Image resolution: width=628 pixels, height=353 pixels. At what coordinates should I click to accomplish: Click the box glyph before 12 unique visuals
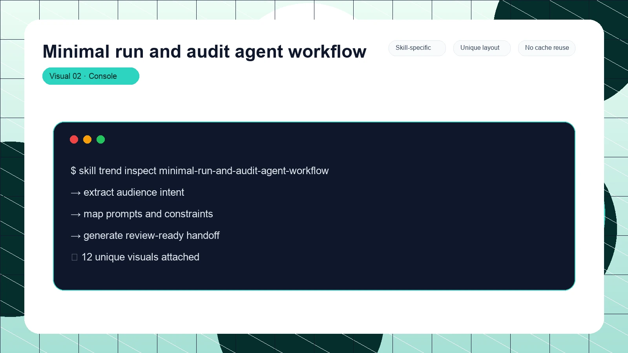[74, 257]
